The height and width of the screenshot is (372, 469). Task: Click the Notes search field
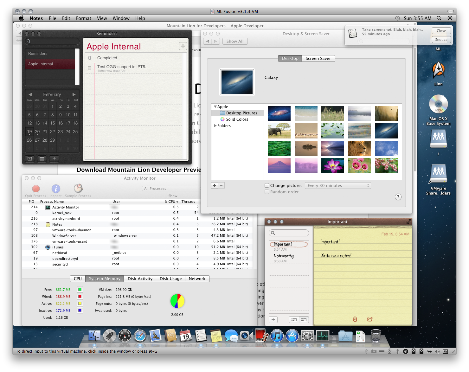(289, 233)
